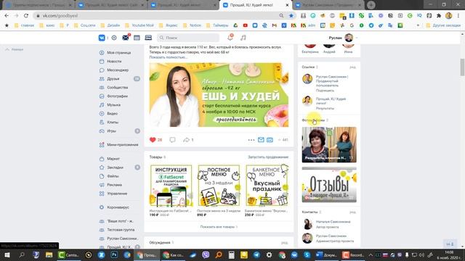465x261 pixels.
Task: Open Calculator from the taskbar
Action: click(x=231, y=255)
